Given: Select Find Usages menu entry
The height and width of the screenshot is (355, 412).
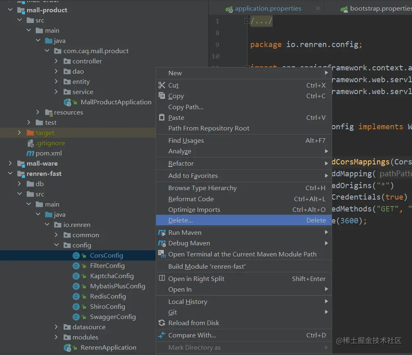Looking at the screenshot, I should pyautogui.click(x=244, y=140).
